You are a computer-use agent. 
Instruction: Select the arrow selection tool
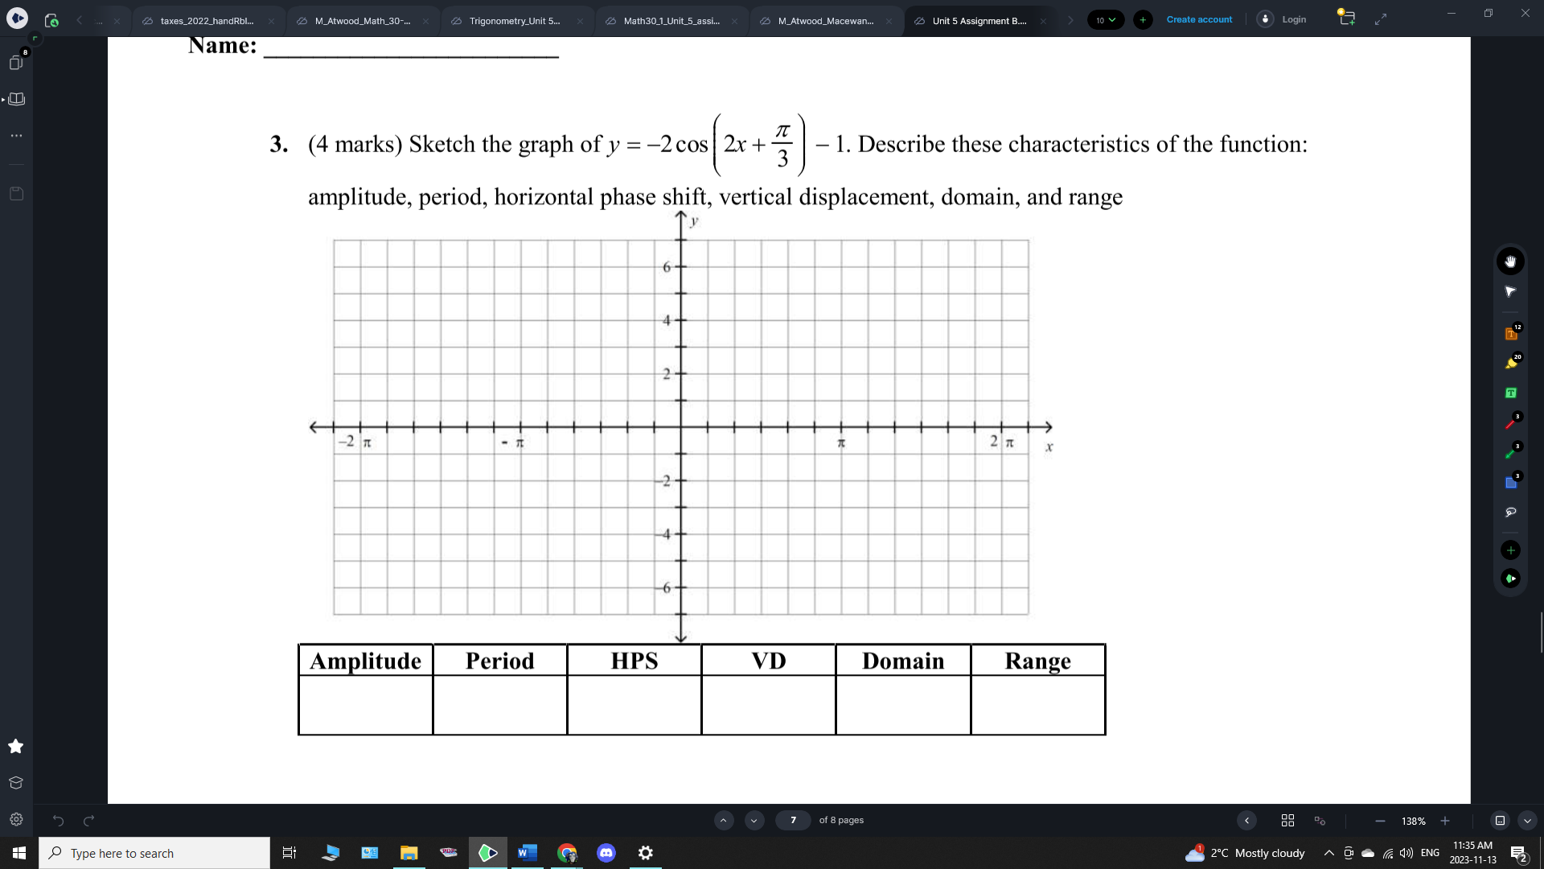tap(1511, 291)
